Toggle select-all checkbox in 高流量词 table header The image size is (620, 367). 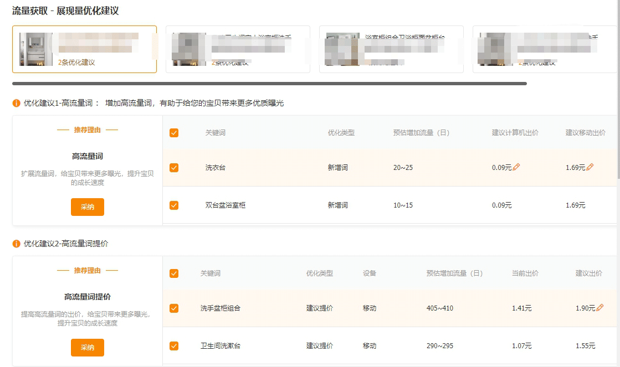click(x=174, y=133)
